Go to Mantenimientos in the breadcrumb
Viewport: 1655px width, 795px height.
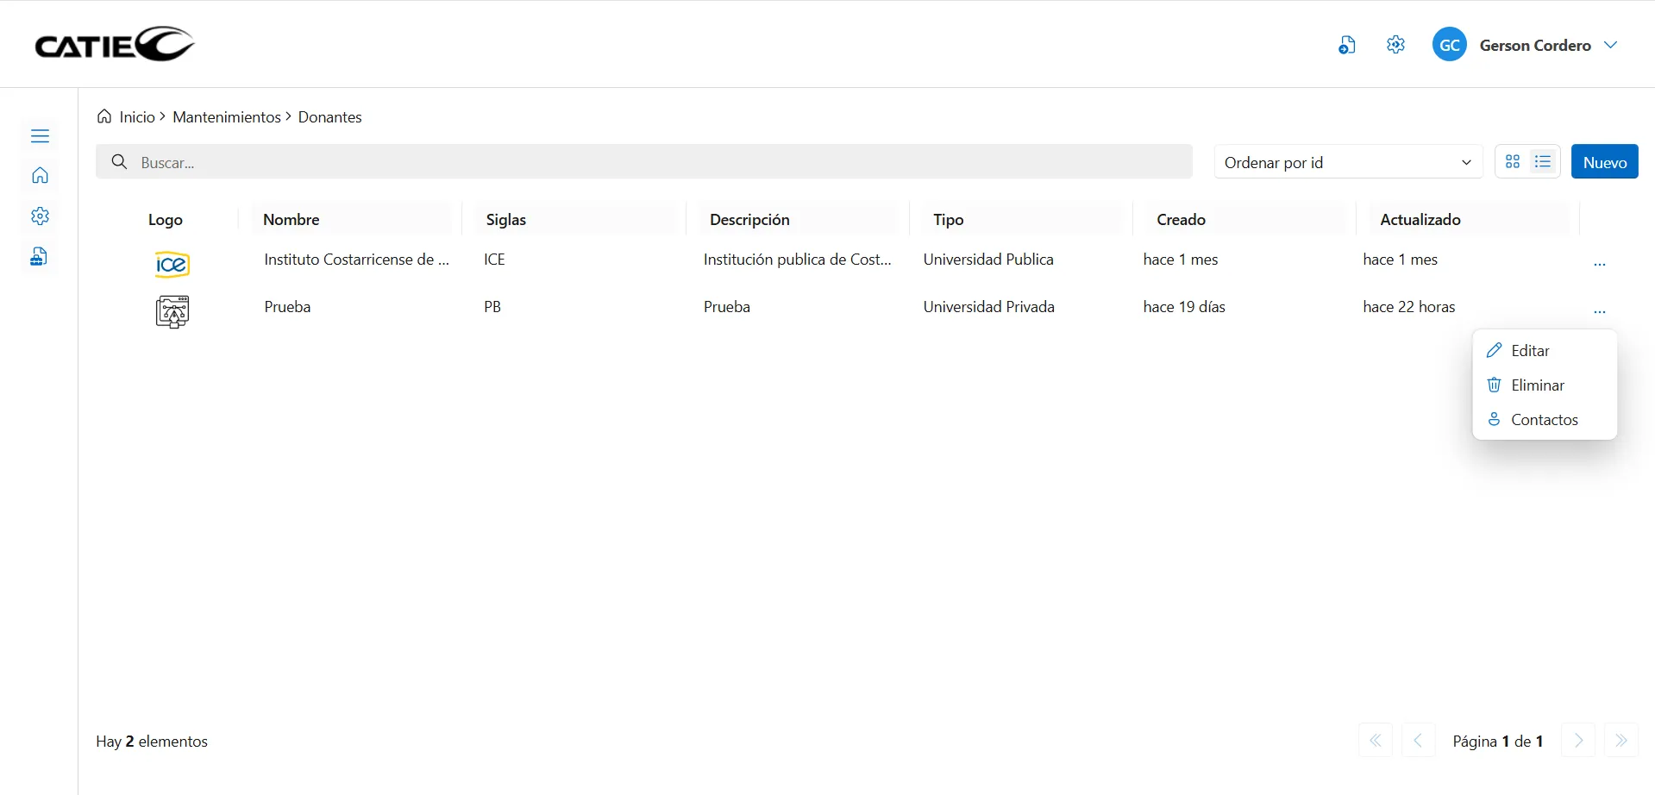click(x=227, y=117)
